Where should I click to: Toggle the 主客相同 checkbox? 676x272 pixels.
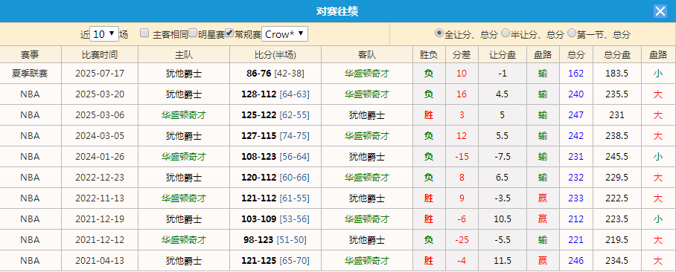144,33
